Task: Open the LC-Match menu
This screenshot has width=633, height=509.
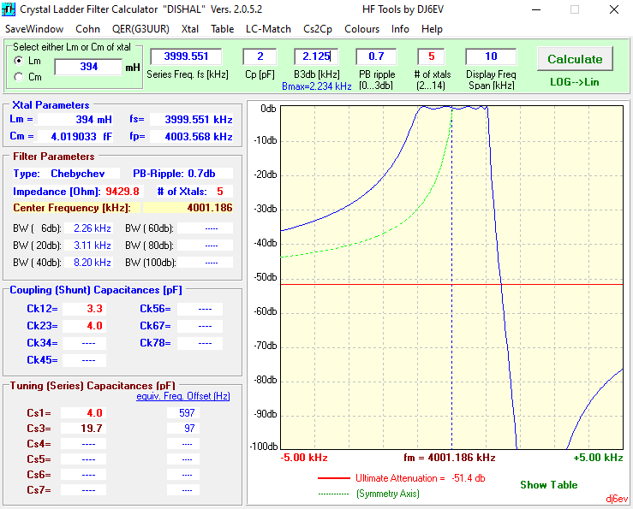Action: (x=268, y=29)
